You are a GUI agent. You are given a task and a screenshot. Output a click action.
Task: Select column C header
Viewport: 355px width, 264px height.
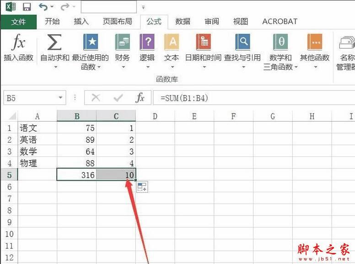(116, 116)
